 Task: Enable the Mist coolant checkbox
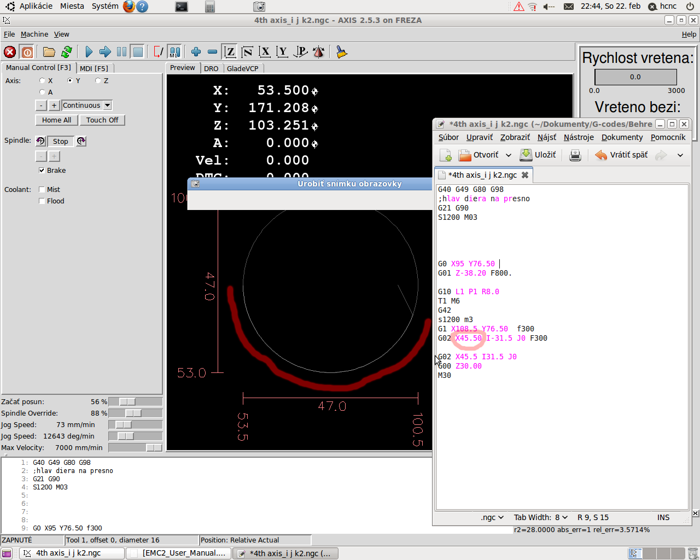coord(42,190)
